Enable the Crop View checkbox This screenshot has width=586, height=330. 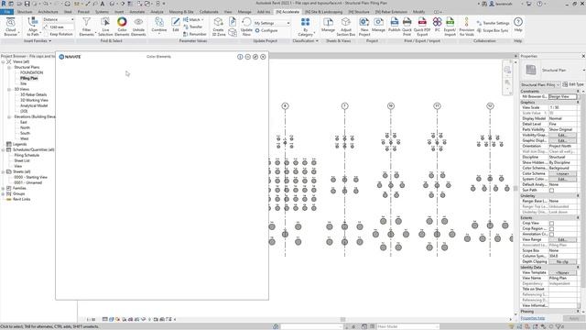pos(551,224)
